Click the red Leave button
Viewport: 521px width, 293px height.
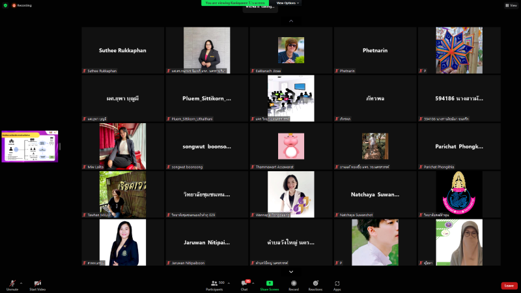pos(509,286)
